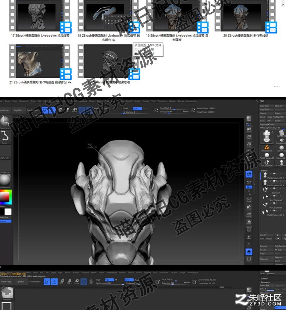The height and width of the screenshot is (310, 286).
Task: Toggle blue Zsub in middle ZBrush toolbar
Action: pos(137,108)
